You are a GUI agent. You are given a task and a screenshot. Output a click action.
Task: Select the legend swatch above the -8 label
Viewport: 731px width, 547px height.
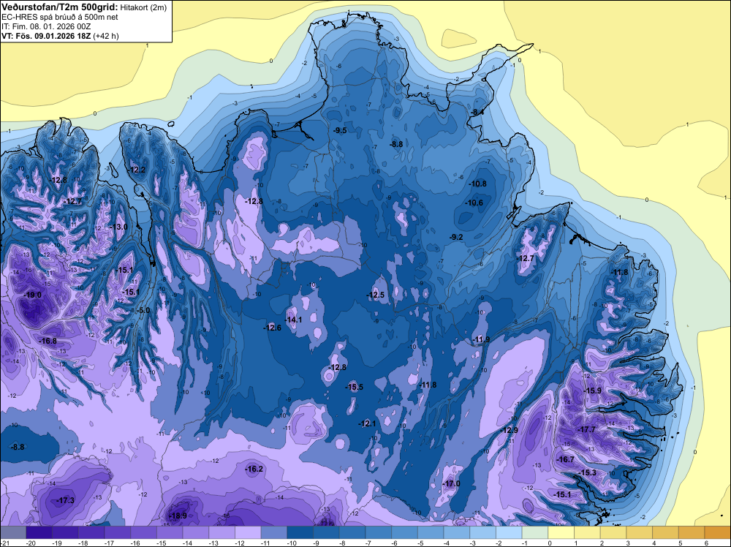(352, 532)
